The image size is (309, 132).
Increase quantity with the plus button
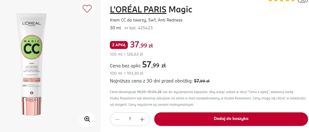pos(142,119)
